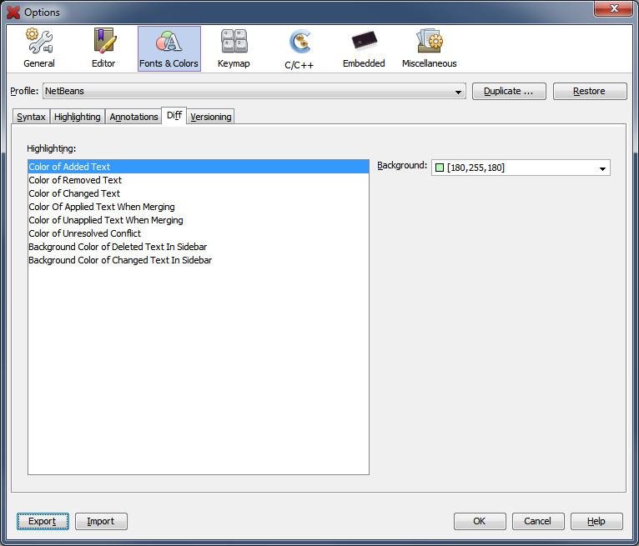Confirm with the OK button
Image resolution: width=639 pixels, height=546 pixels.
(480, 521)
